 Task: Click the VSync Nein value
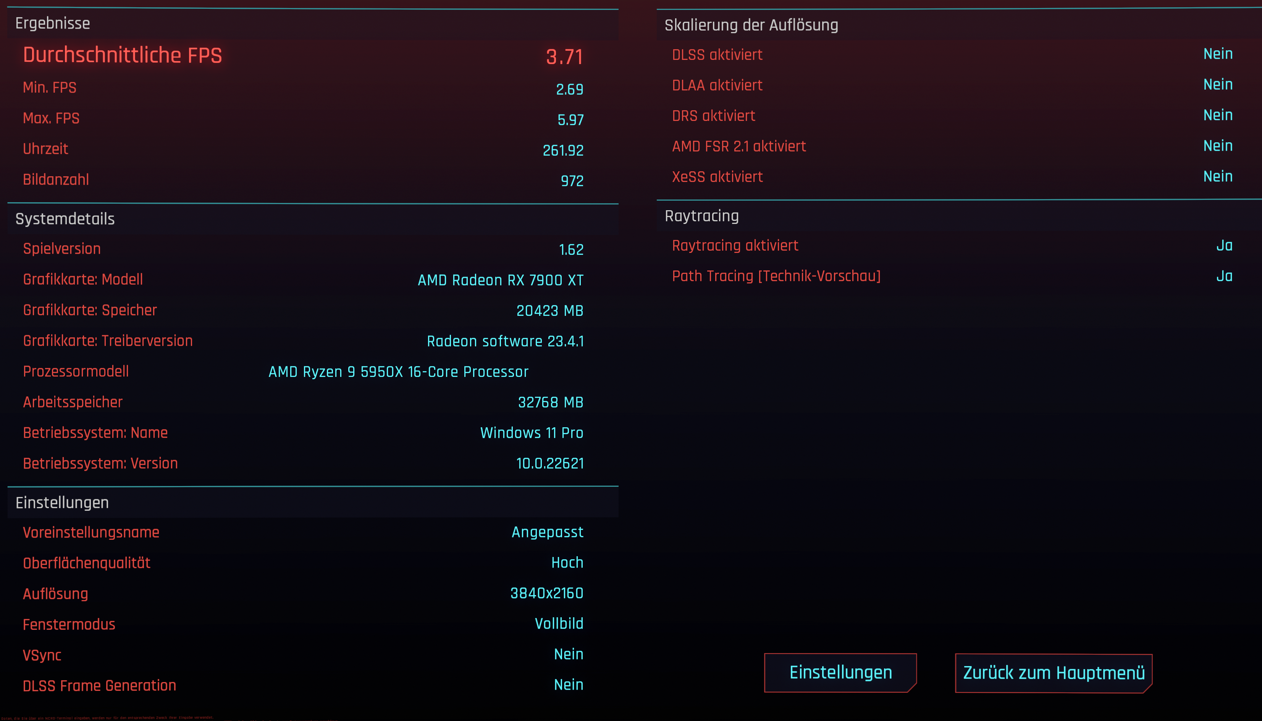[568, 654]
